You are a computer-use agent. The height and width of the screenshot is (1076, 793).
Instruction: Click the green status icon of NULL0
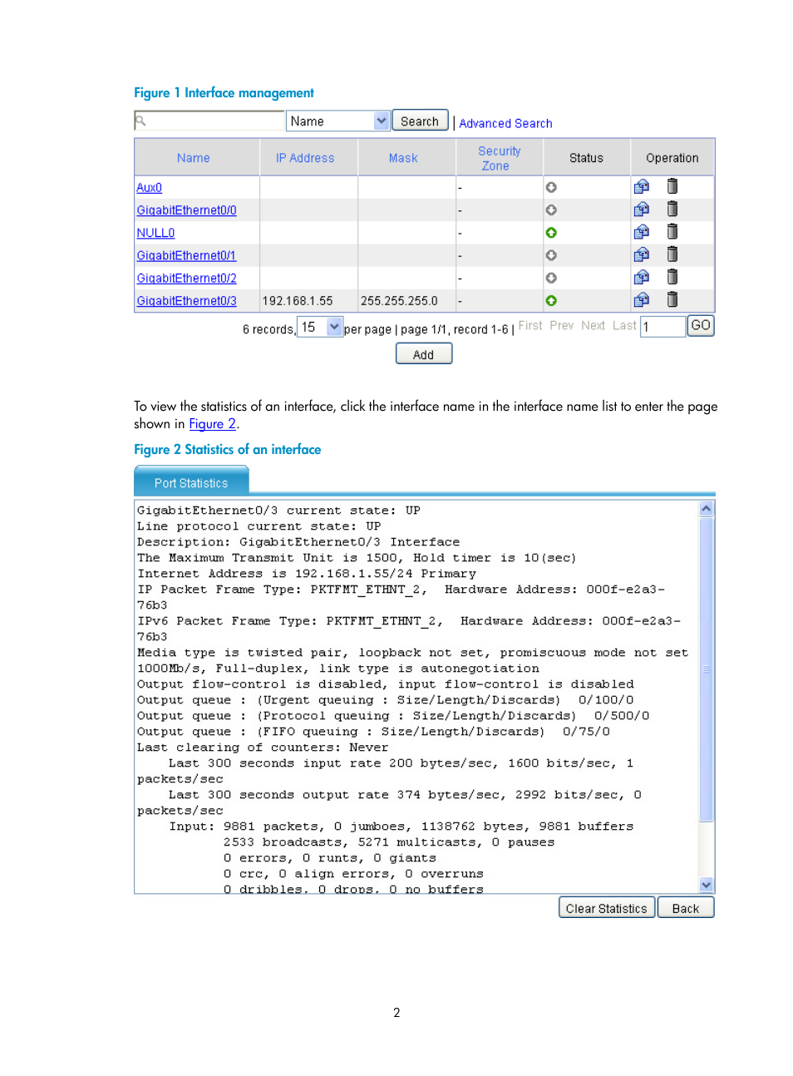(x=551, y=233)
